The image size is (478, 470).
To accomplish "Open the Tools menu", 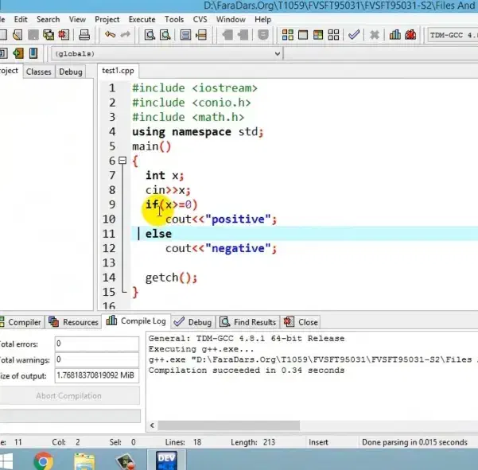I will click(174, 19).
